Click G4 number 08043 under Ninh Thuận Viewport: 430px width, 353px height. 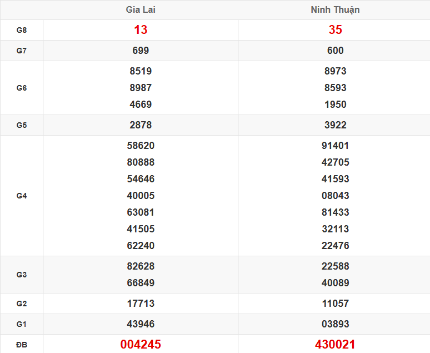coord(335,196)
